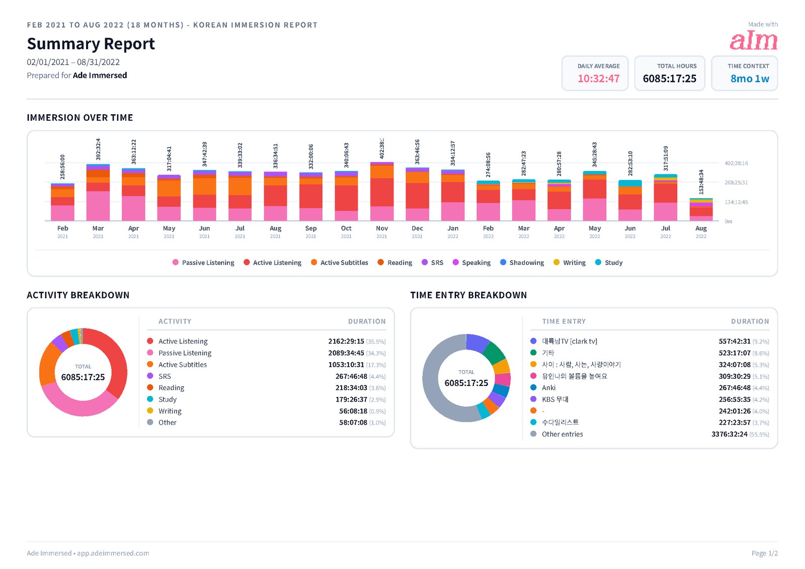805x569 pixels.
Task: Select the Daily Average card
Action: [x=595, y=73]
